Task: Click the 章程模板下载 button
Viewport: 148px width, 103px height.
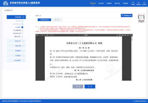Action: coord(127,16)
